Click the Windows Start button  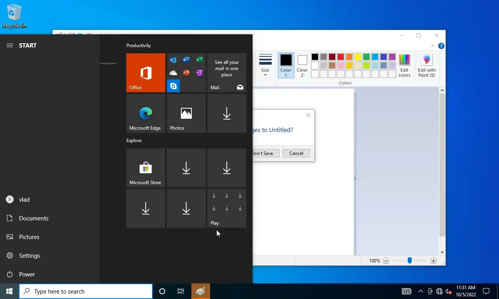point(9,291)
